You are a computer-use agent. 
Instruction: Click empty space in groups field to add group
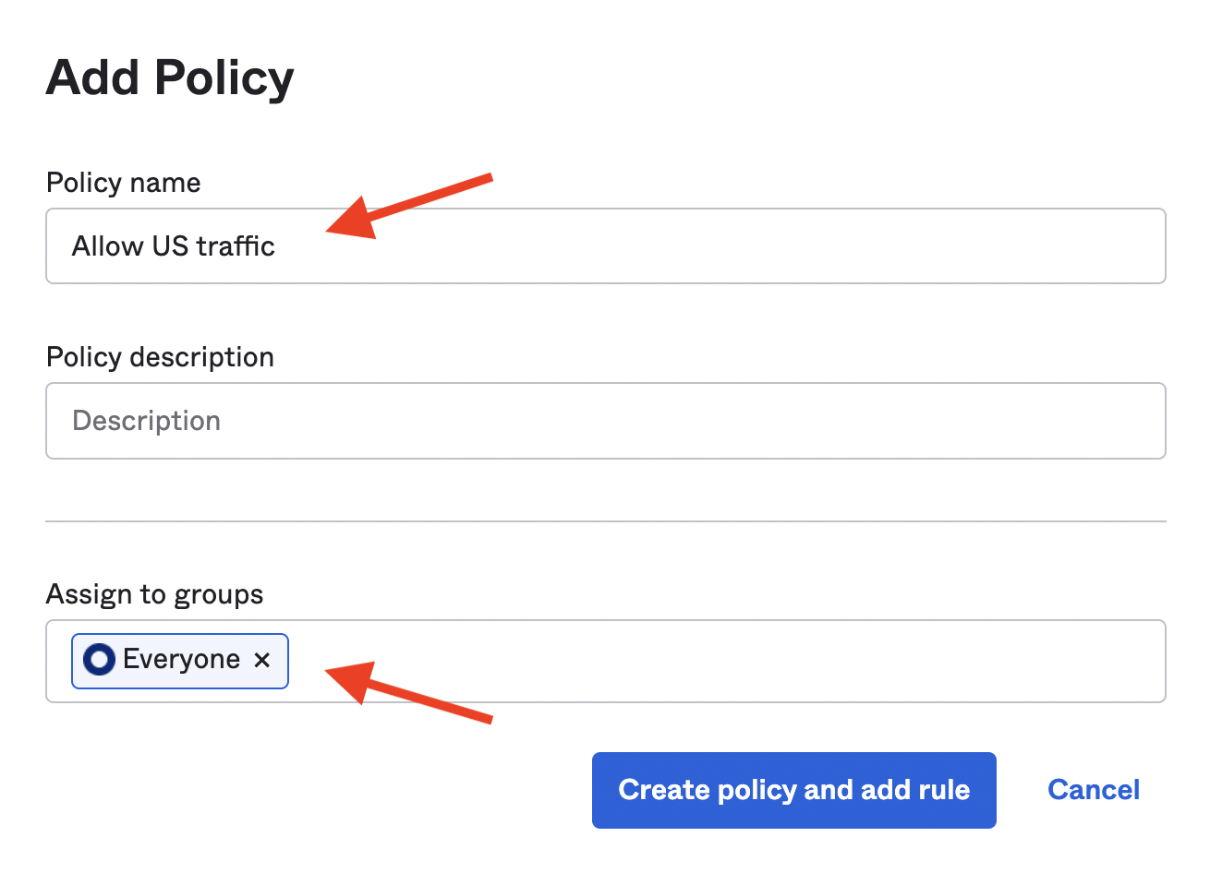pos(647,660)
